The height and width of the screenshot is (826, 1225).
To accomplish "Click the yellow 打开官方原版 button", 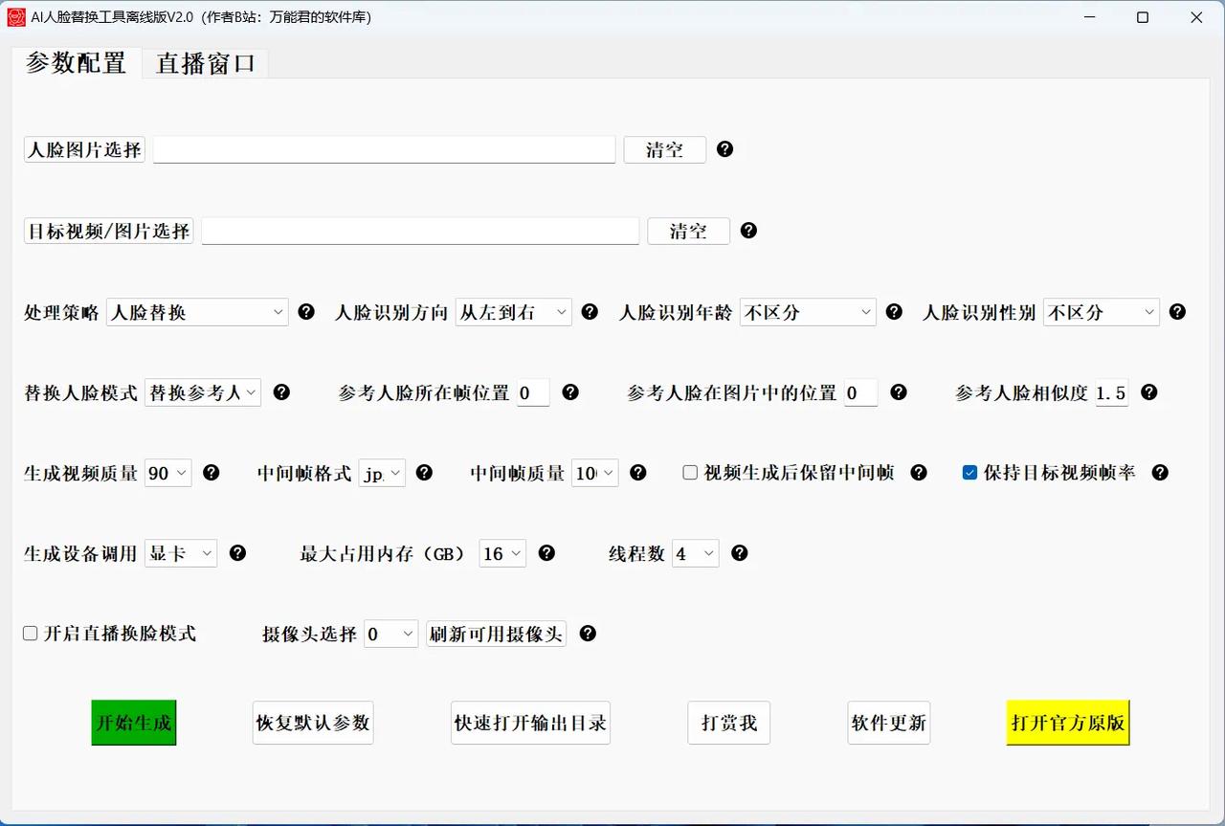I will 1068,723.
